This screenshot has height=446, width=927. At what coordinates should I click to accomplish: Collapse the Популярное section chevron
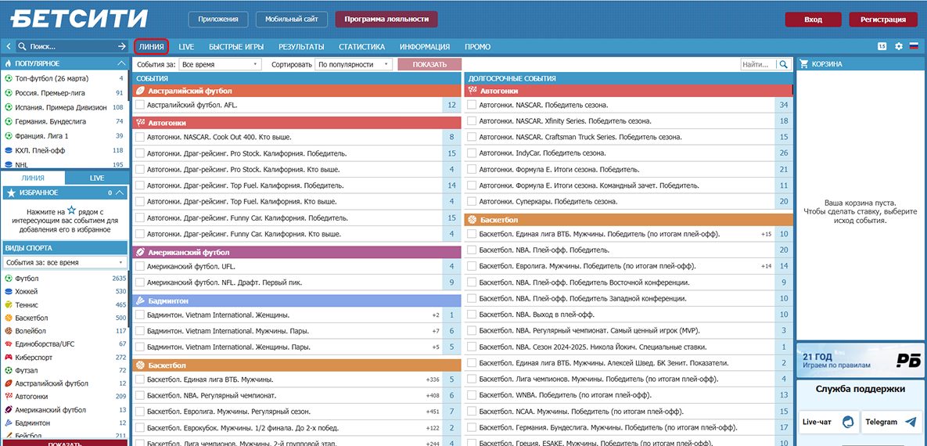coord(120,63)
